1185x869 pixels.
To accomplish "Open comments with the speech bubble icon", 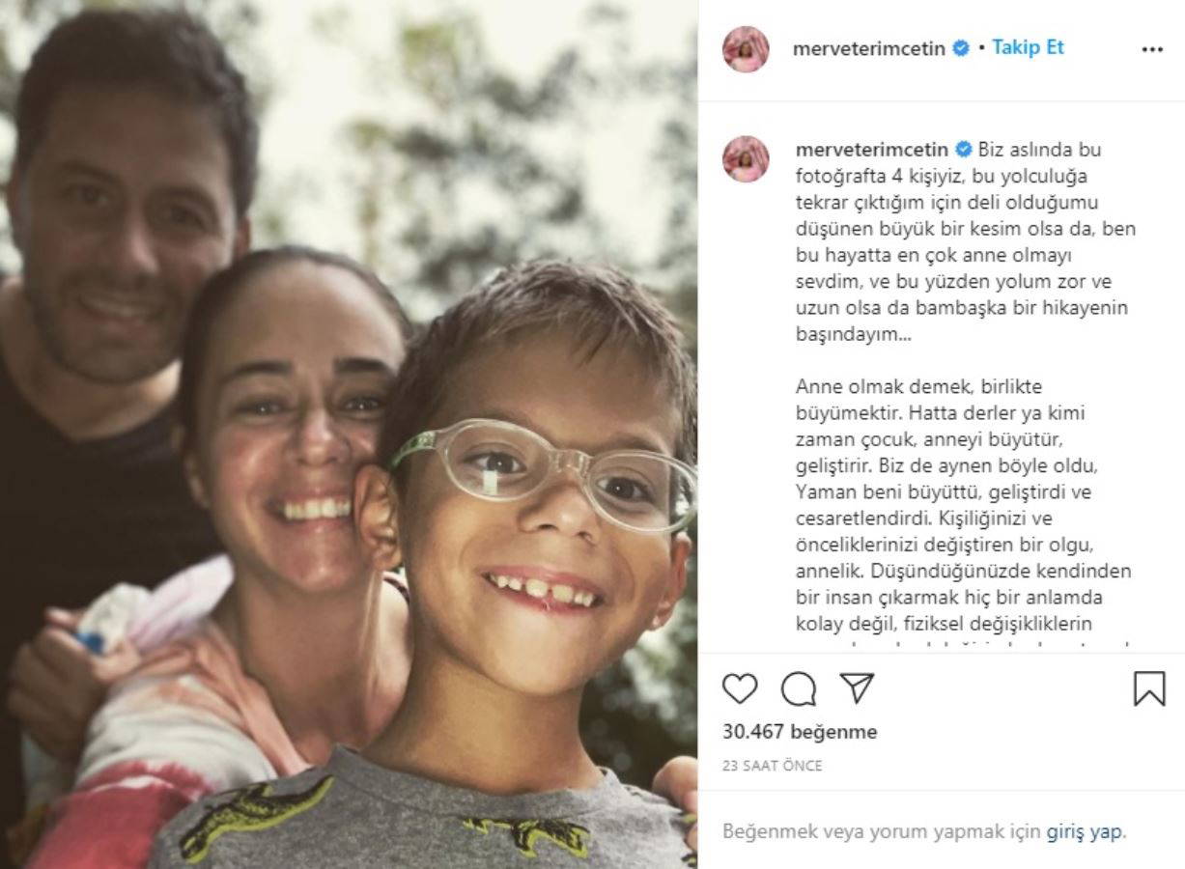I will tap(799, 688).
